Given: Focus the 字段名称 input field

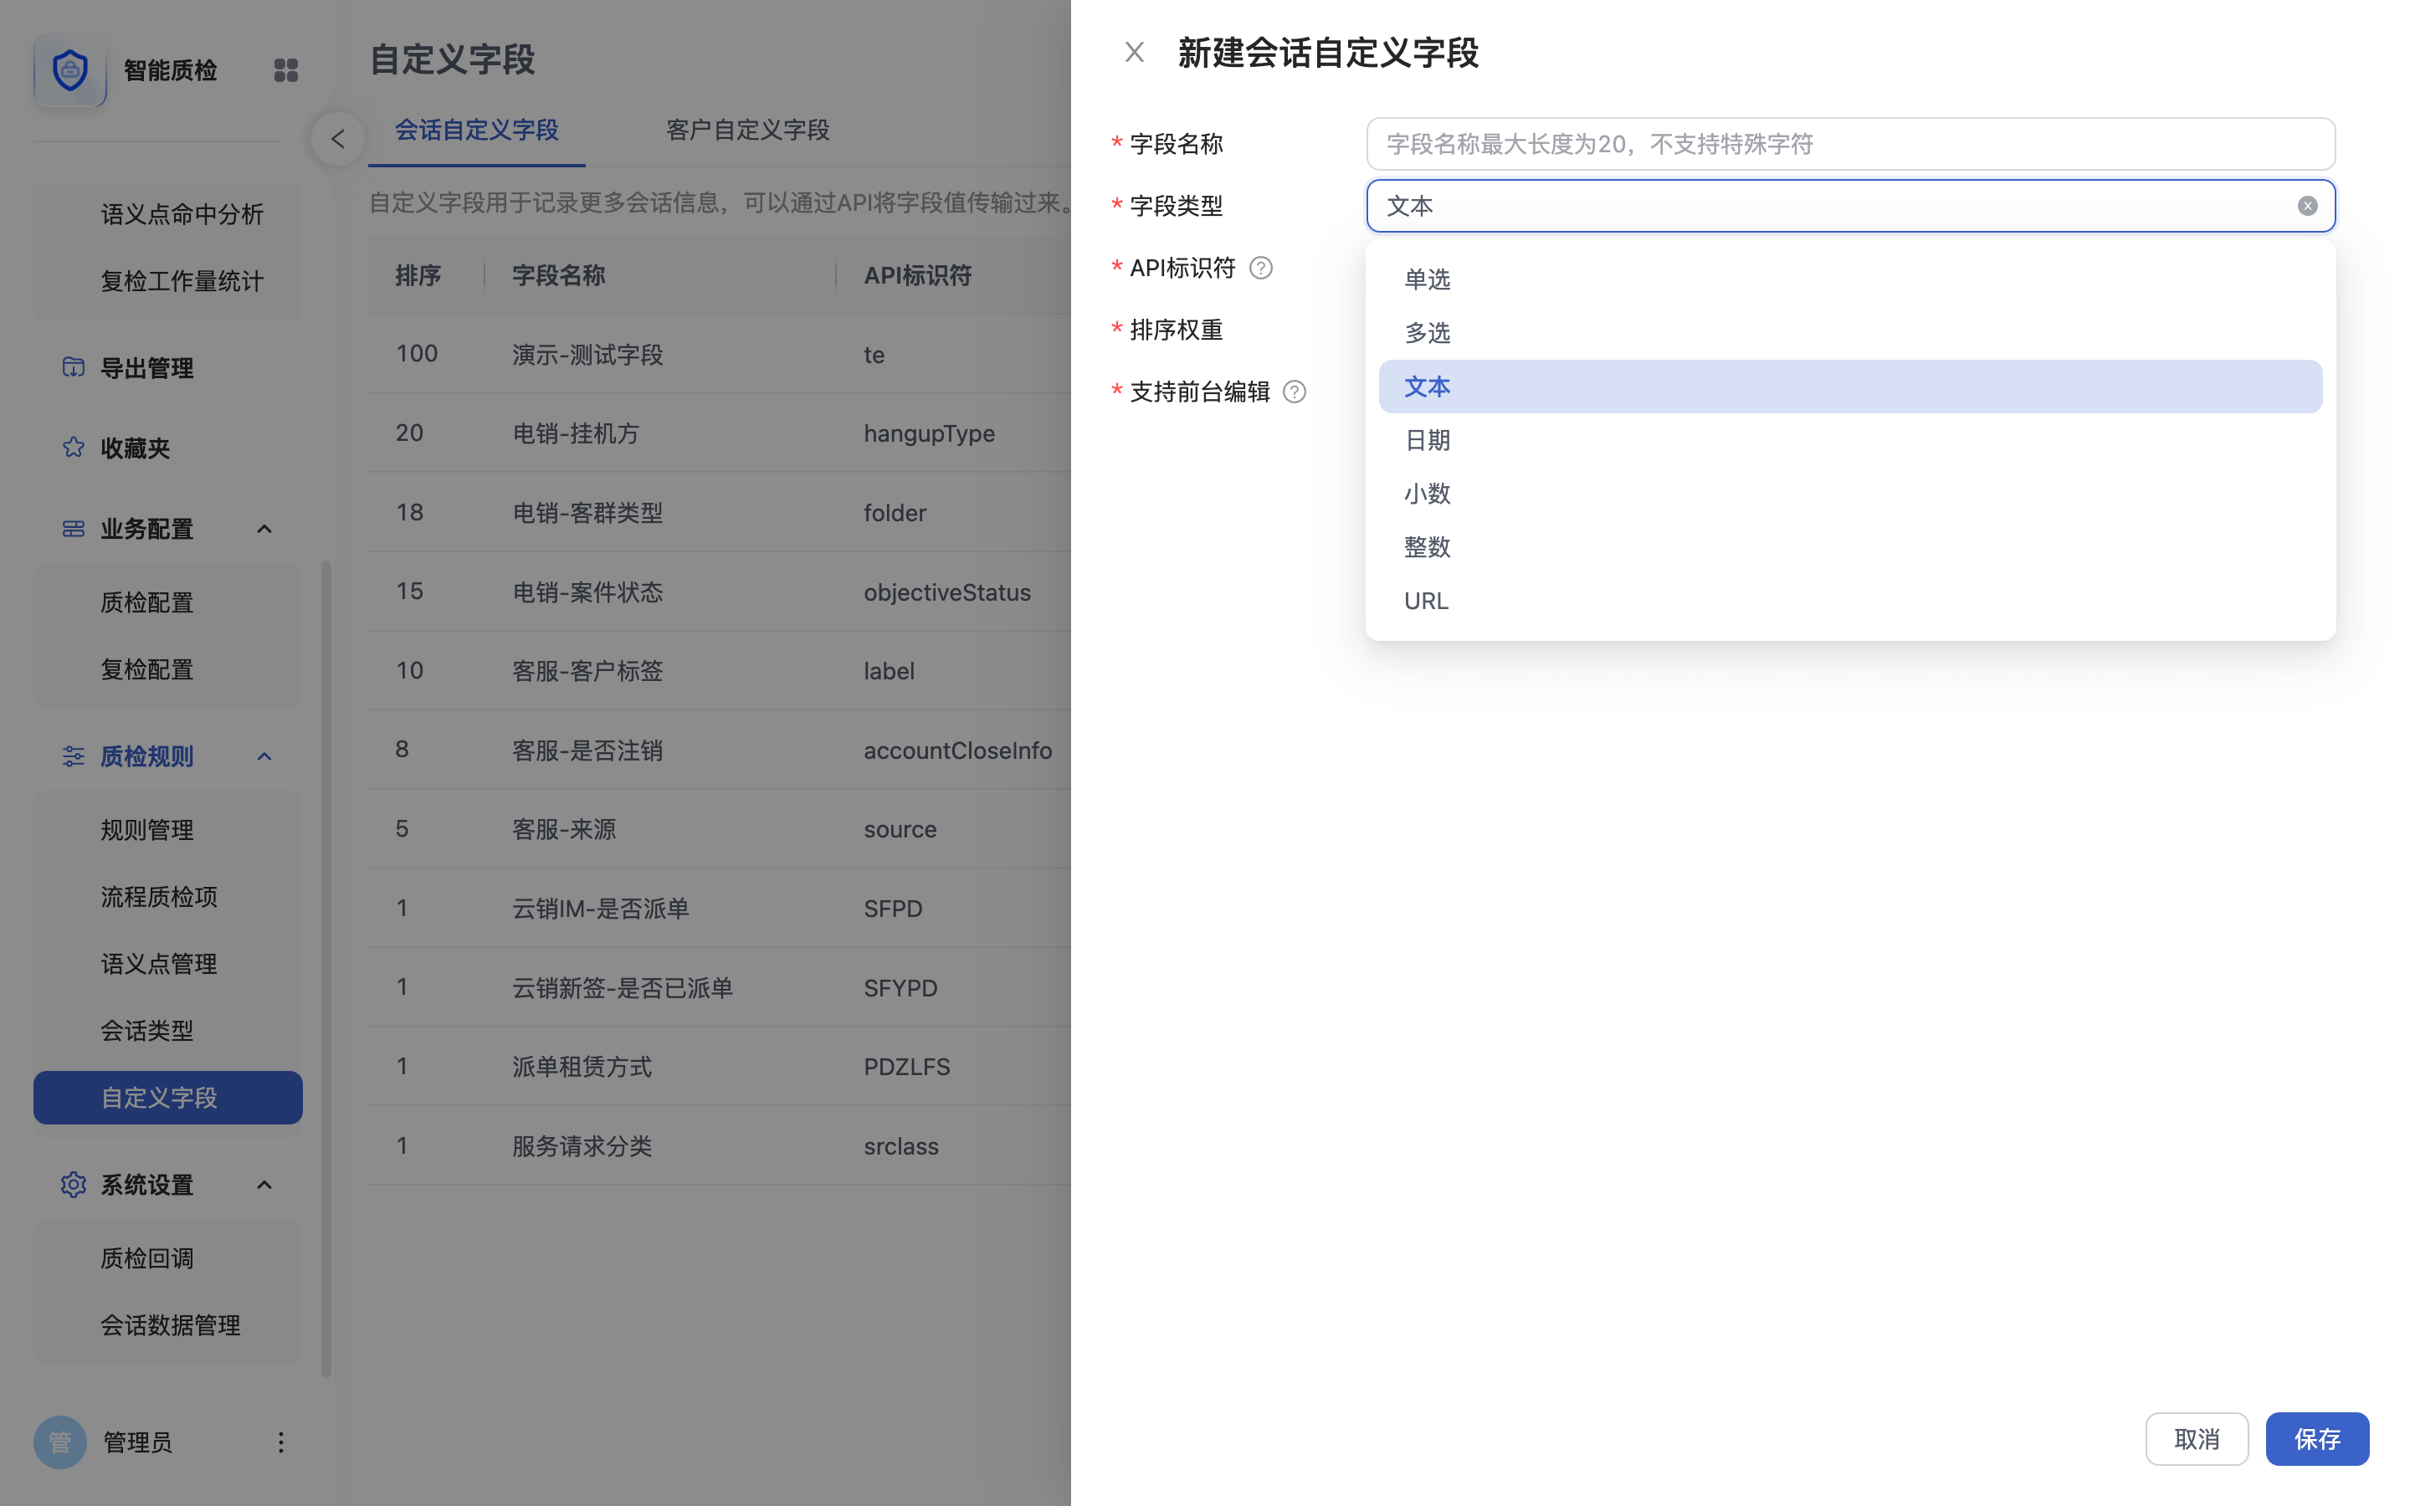Looking at the screenshot, I should coord(1849,145).
